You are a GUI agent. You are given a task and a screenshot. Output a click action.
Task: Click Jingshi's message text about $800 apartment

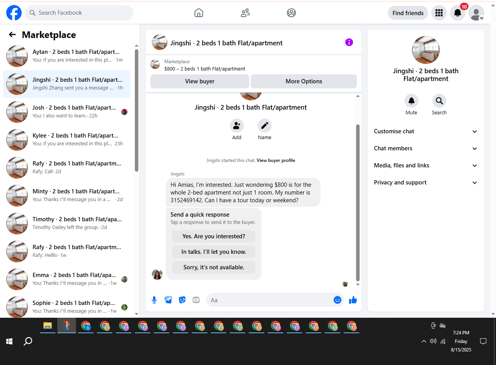tap(243, 193)
